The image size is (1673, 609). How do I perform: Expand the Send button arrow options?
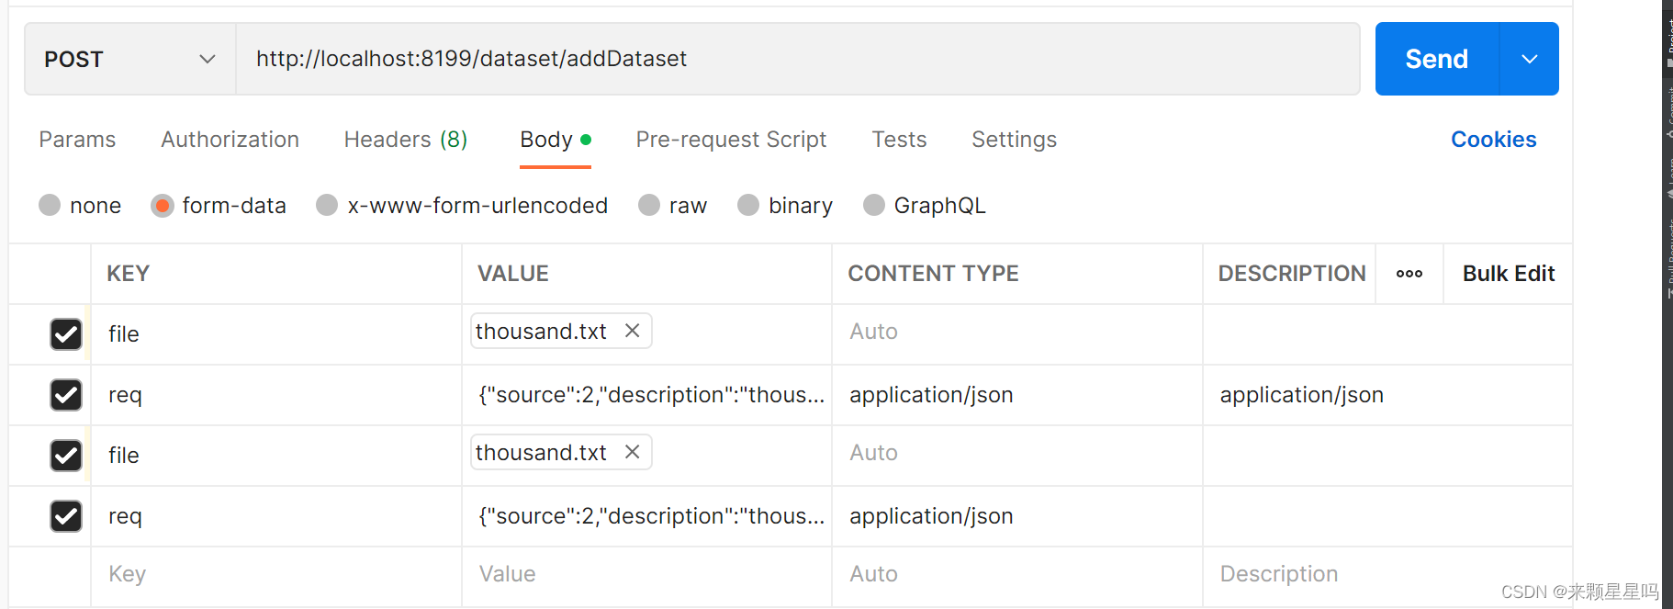click(1529, 59)
